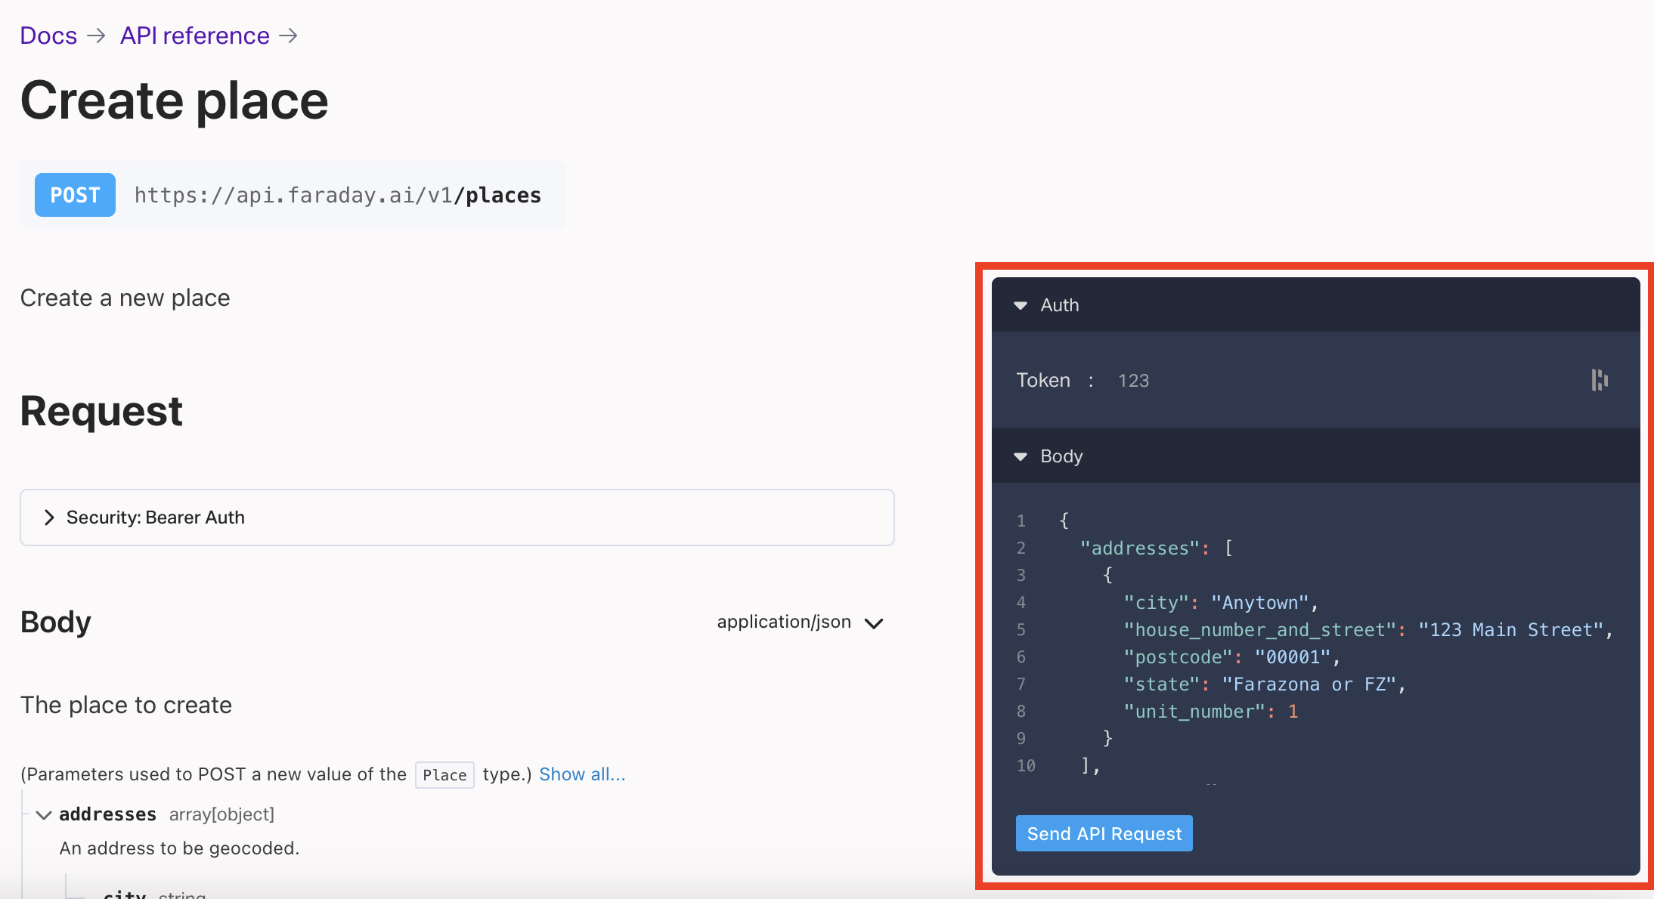Click the endpoint URL text
The image size is (1654, 899).
pos(337,196)
